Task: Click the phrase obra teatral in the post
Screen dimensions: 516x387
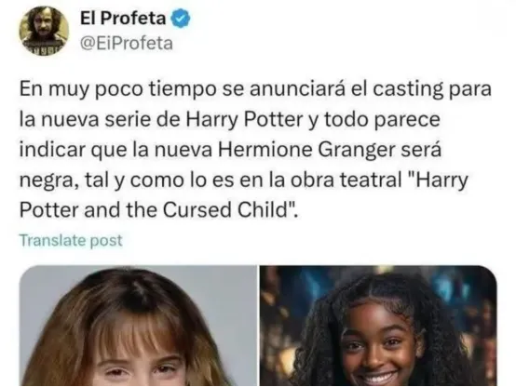Action: [x=345, y=180]
